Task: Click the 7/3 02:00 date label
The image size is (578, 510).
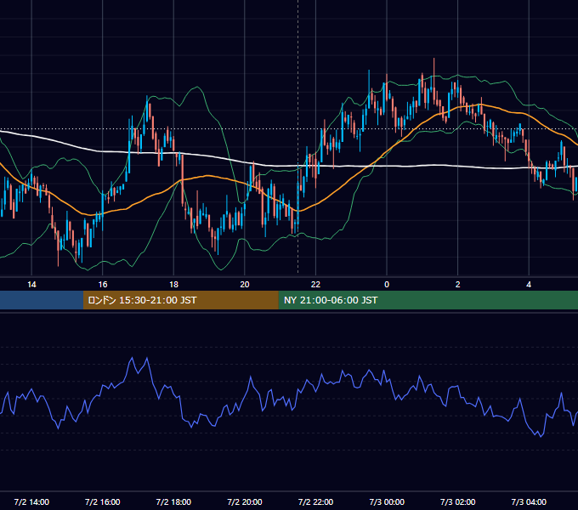Action: tap(458, 501)
